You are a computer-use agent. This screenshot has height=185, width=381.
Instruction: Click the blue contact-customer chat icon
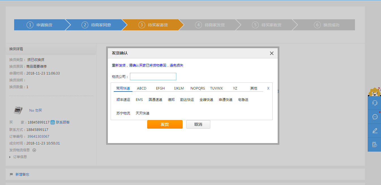coord(53,122)
